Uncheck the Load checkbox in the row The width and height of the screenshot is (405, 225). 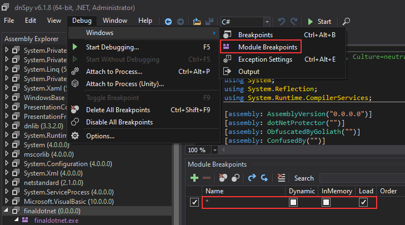tap(363, 203)
